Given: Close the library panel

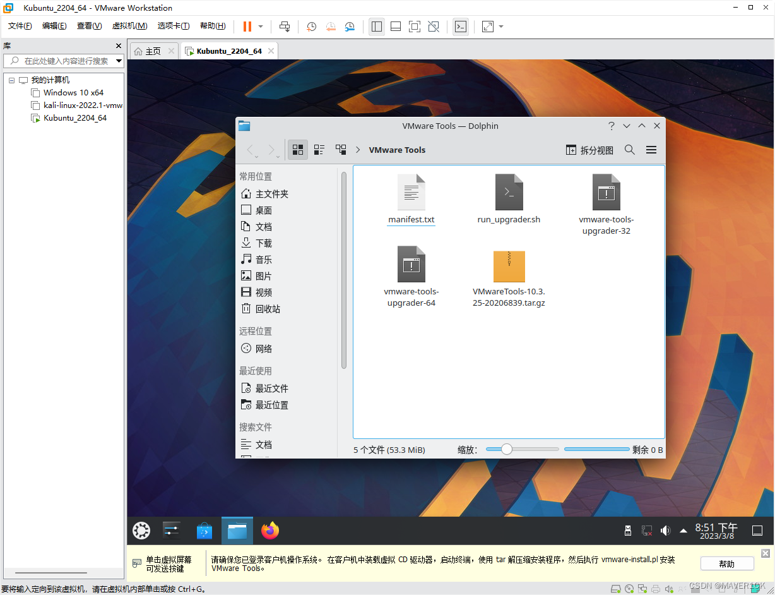Looking at the screenshot, I should coord(119,46).
